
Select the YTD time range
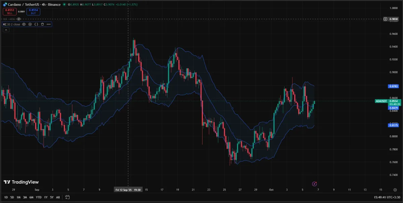(x=39, y=197)
